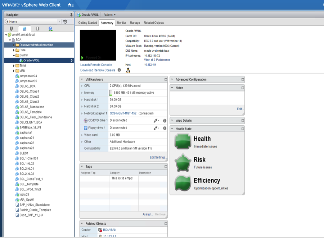Maximize the Advanced Configuration portlet
This screenshot has height=238, width=324.
pos(243,79)
